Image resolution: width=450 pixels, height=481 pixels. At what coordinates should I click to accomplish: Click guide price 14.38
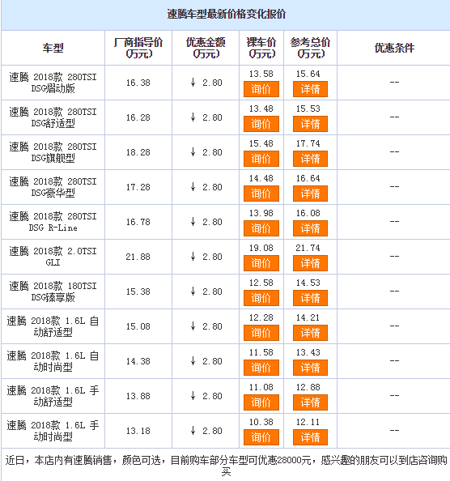coord(138,361)
